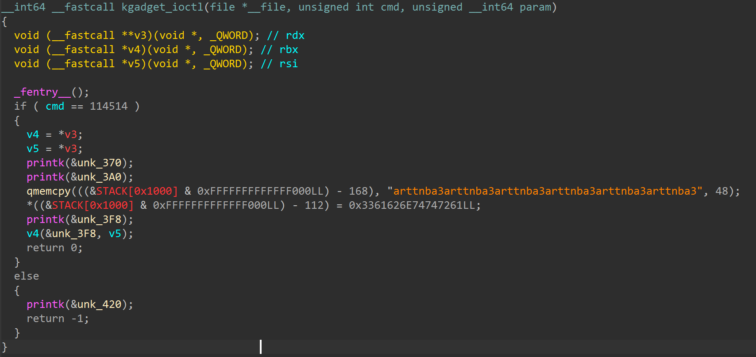The image size is (756, 357).
Task: Select the arttnba3 string literal
Action: pyautogui.click(x=545, y=191)
